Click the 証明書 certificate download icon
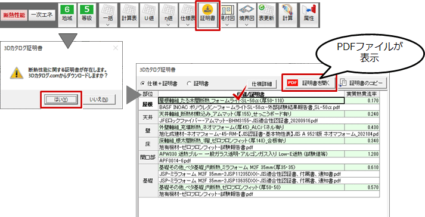The width and height of the screenshot is (425, 217). coord(207,15)
